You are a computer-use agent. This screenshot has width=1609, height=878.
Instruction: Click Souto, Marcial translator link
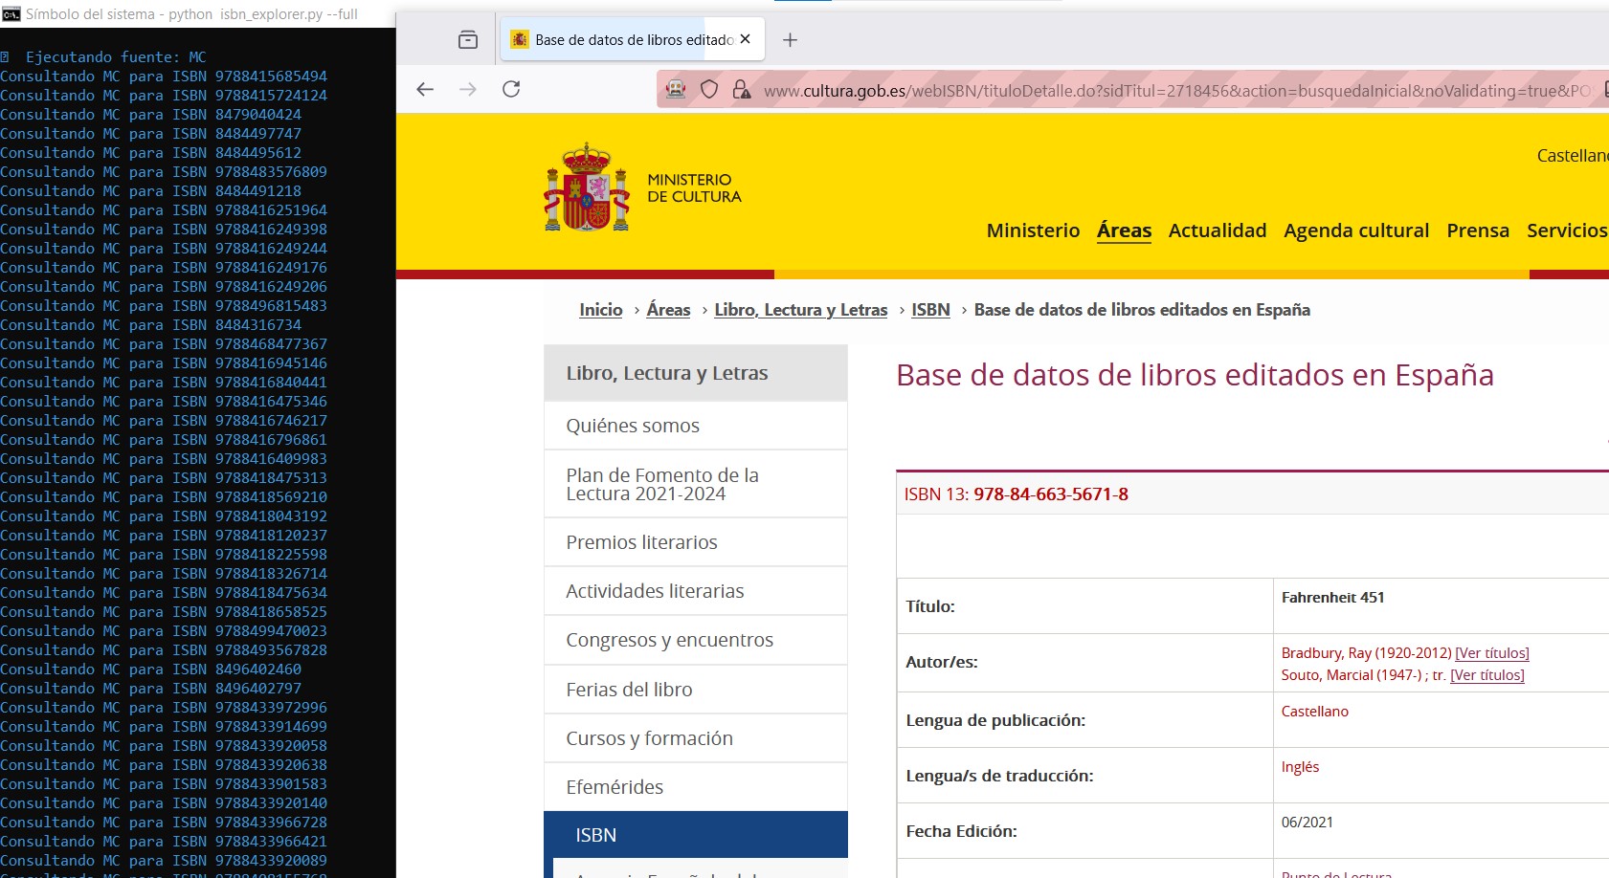pos(1352,675)
